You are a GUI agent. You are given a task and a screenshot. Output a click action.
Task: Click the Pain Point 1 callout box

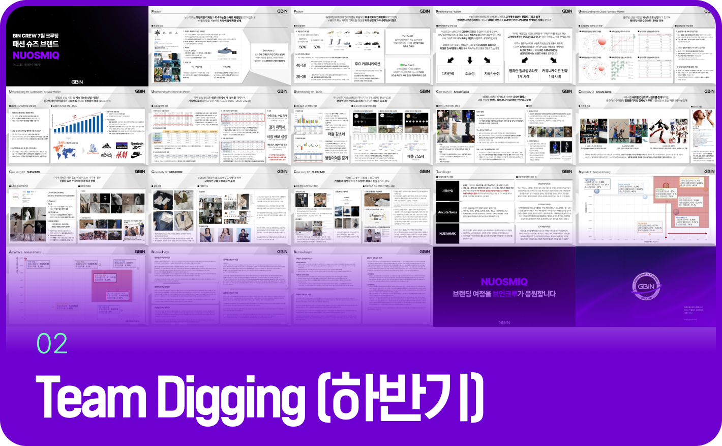pos(268,55)
